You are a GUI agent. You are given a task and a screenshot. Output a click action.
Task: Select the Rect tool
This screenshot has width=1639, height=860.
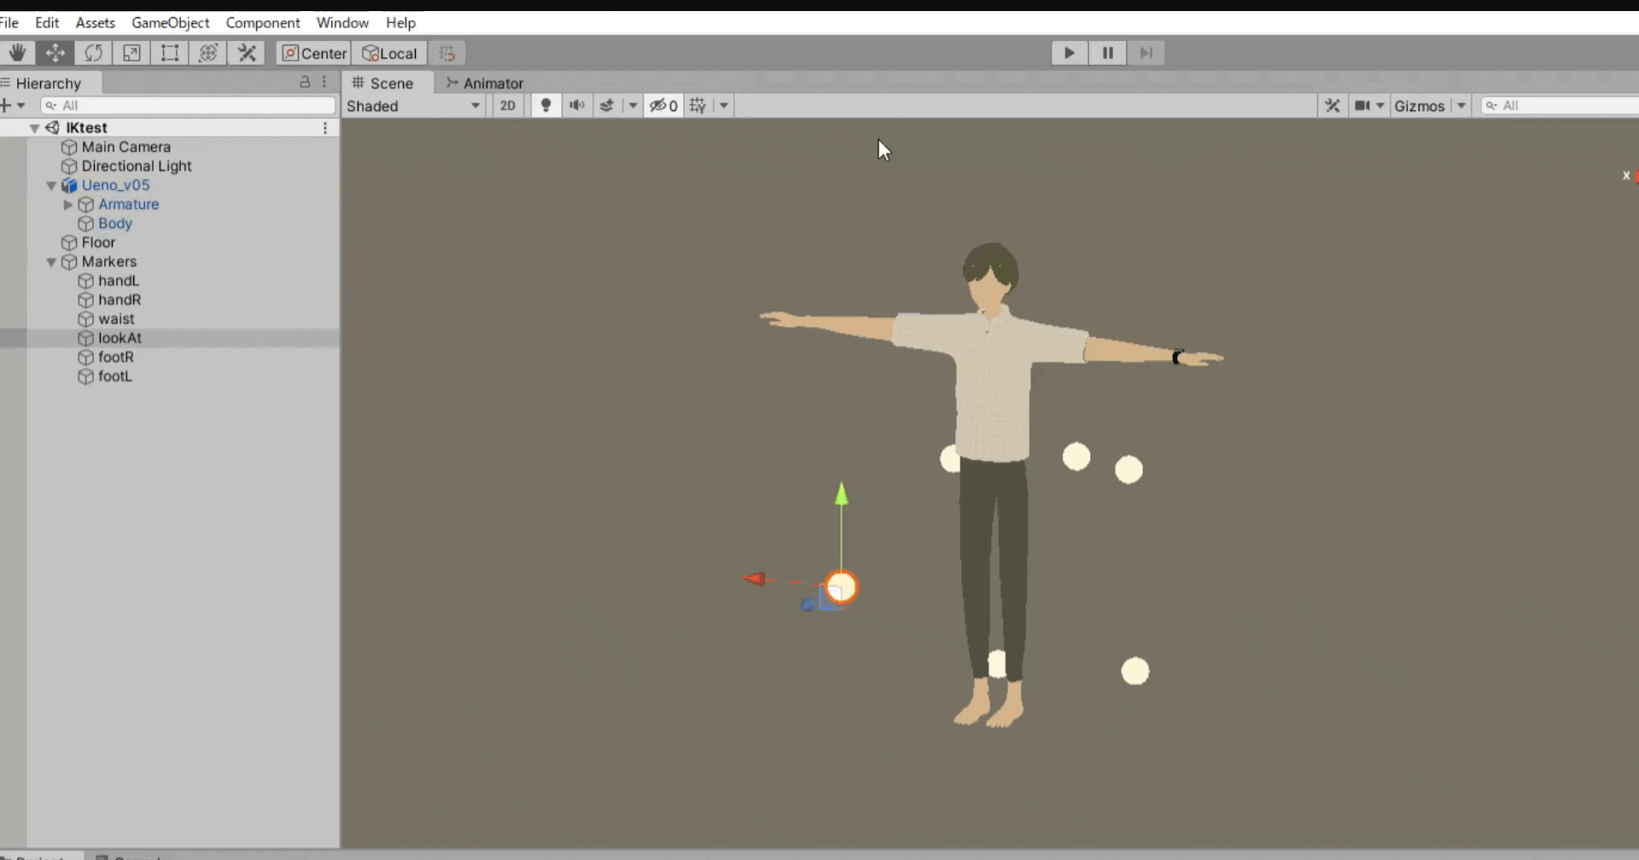tap(170, 53)
